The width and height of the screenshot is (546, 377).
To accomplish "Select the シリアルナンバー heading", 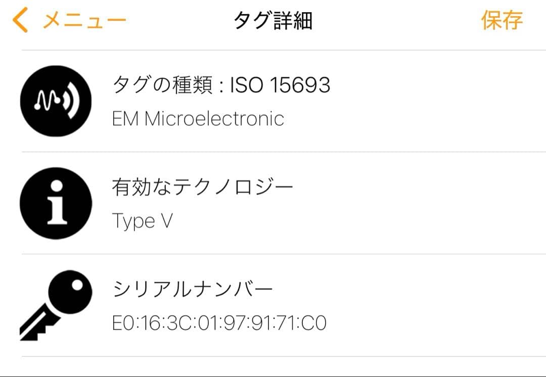I will point(192,290).
